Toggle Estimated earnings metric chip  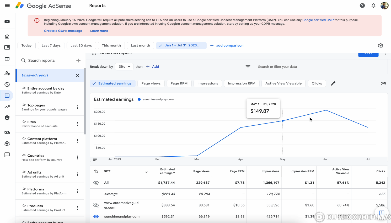pyautogui.click(x=113, y=83)
